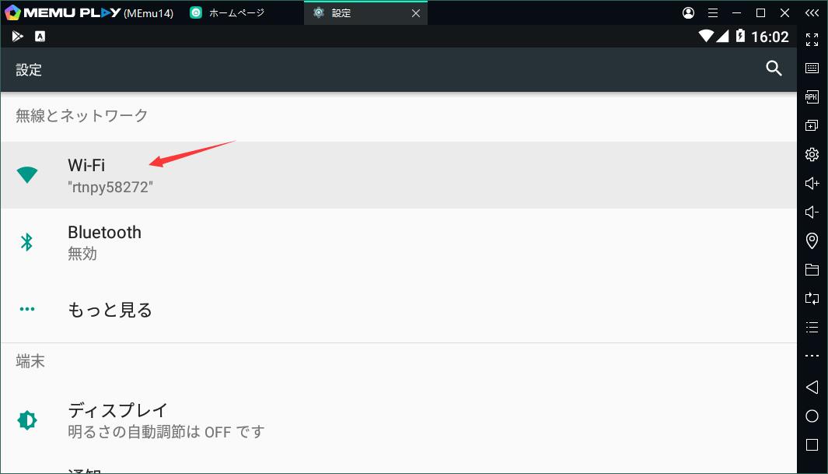Open Bluetooth settings
The image size is (828, 474).
click(x=399, y=242)
